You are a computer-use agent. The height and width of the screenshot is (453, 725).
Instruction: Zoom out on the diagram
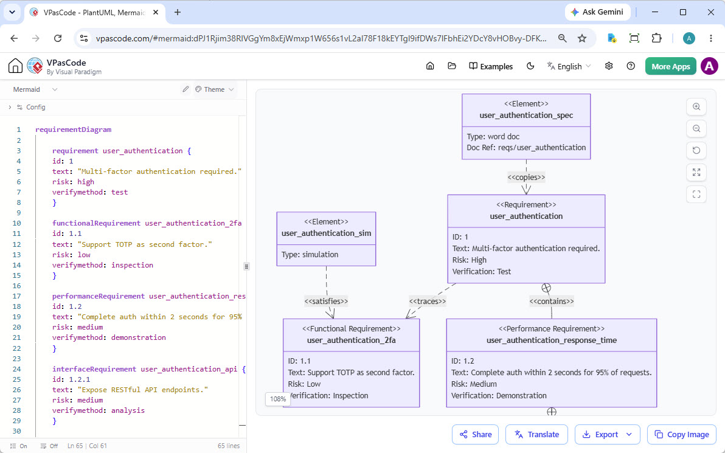[x=696, y=128]
